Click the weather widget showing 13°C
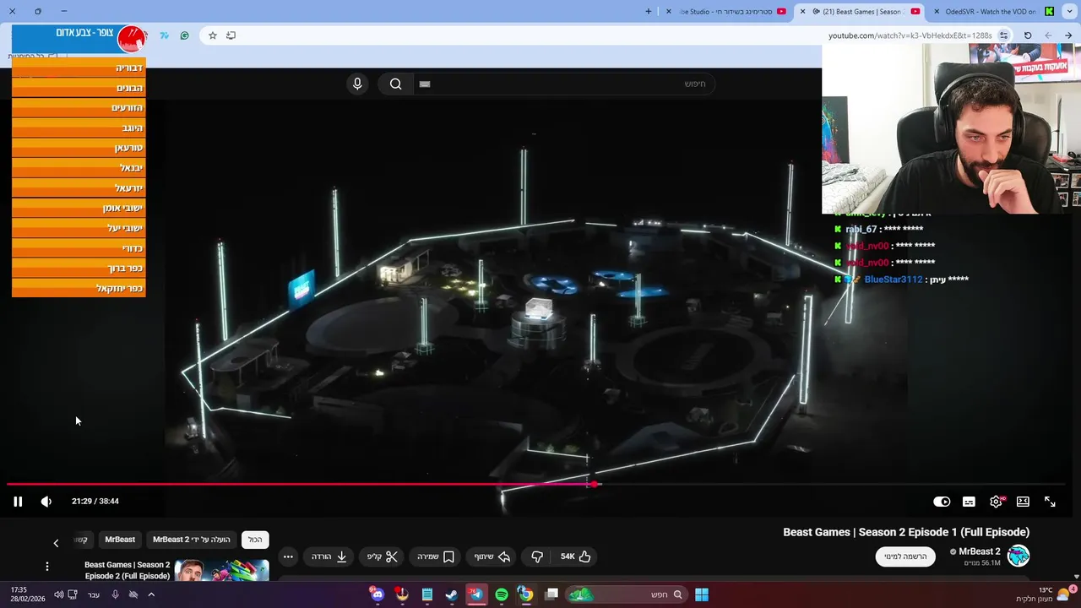This screenshot has height=608, width=1081. (1046, 594)
